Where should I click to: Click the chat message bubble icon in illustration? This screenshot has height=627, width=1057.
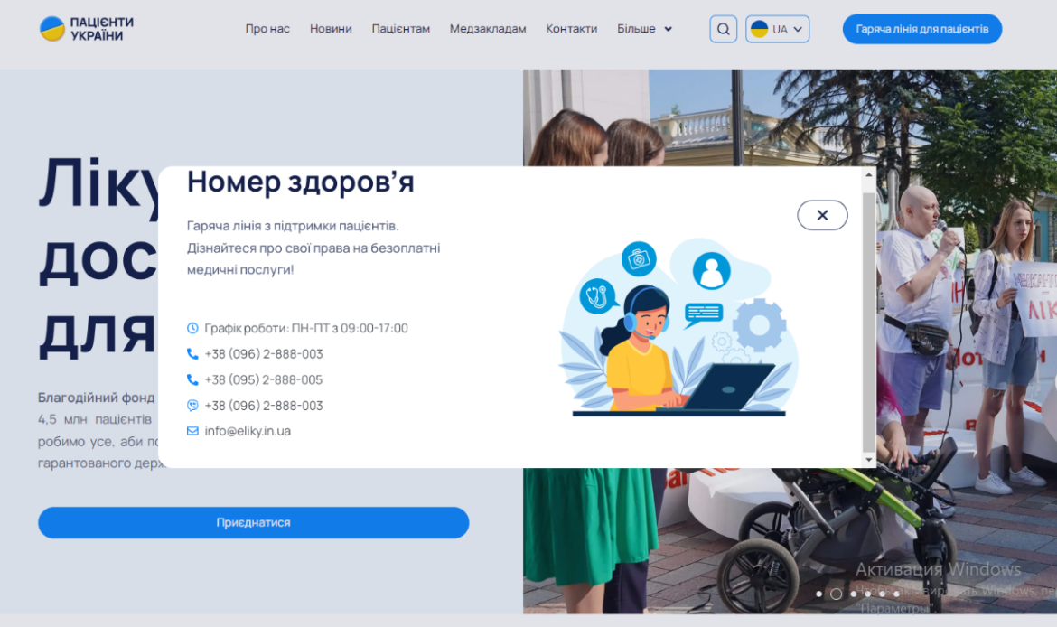point(703,313)
